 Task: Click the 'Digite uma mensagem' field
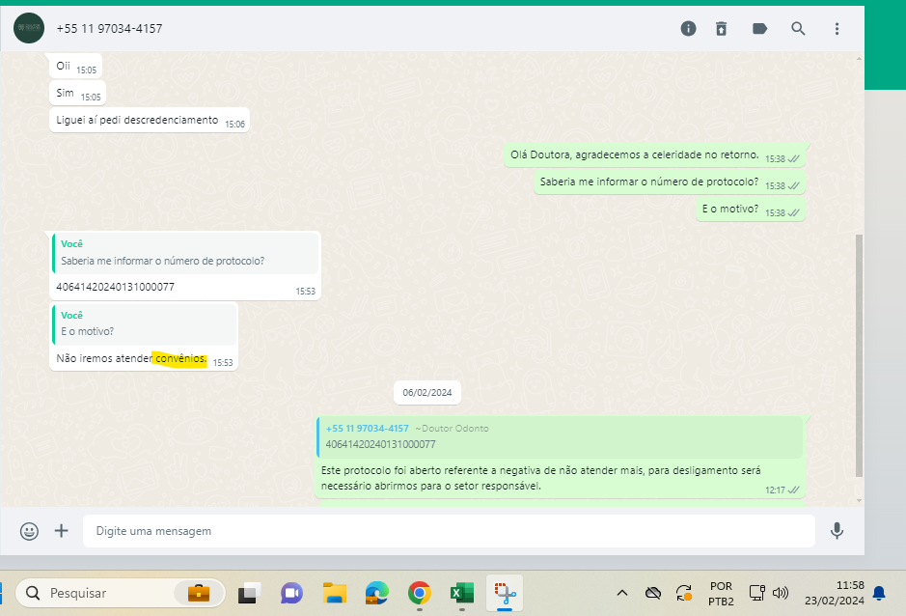[x=449, y=530]
